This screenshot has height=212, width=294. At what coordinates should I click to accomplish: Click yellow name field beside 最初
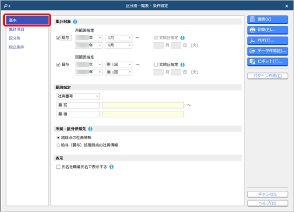click(x=143, y=105)
